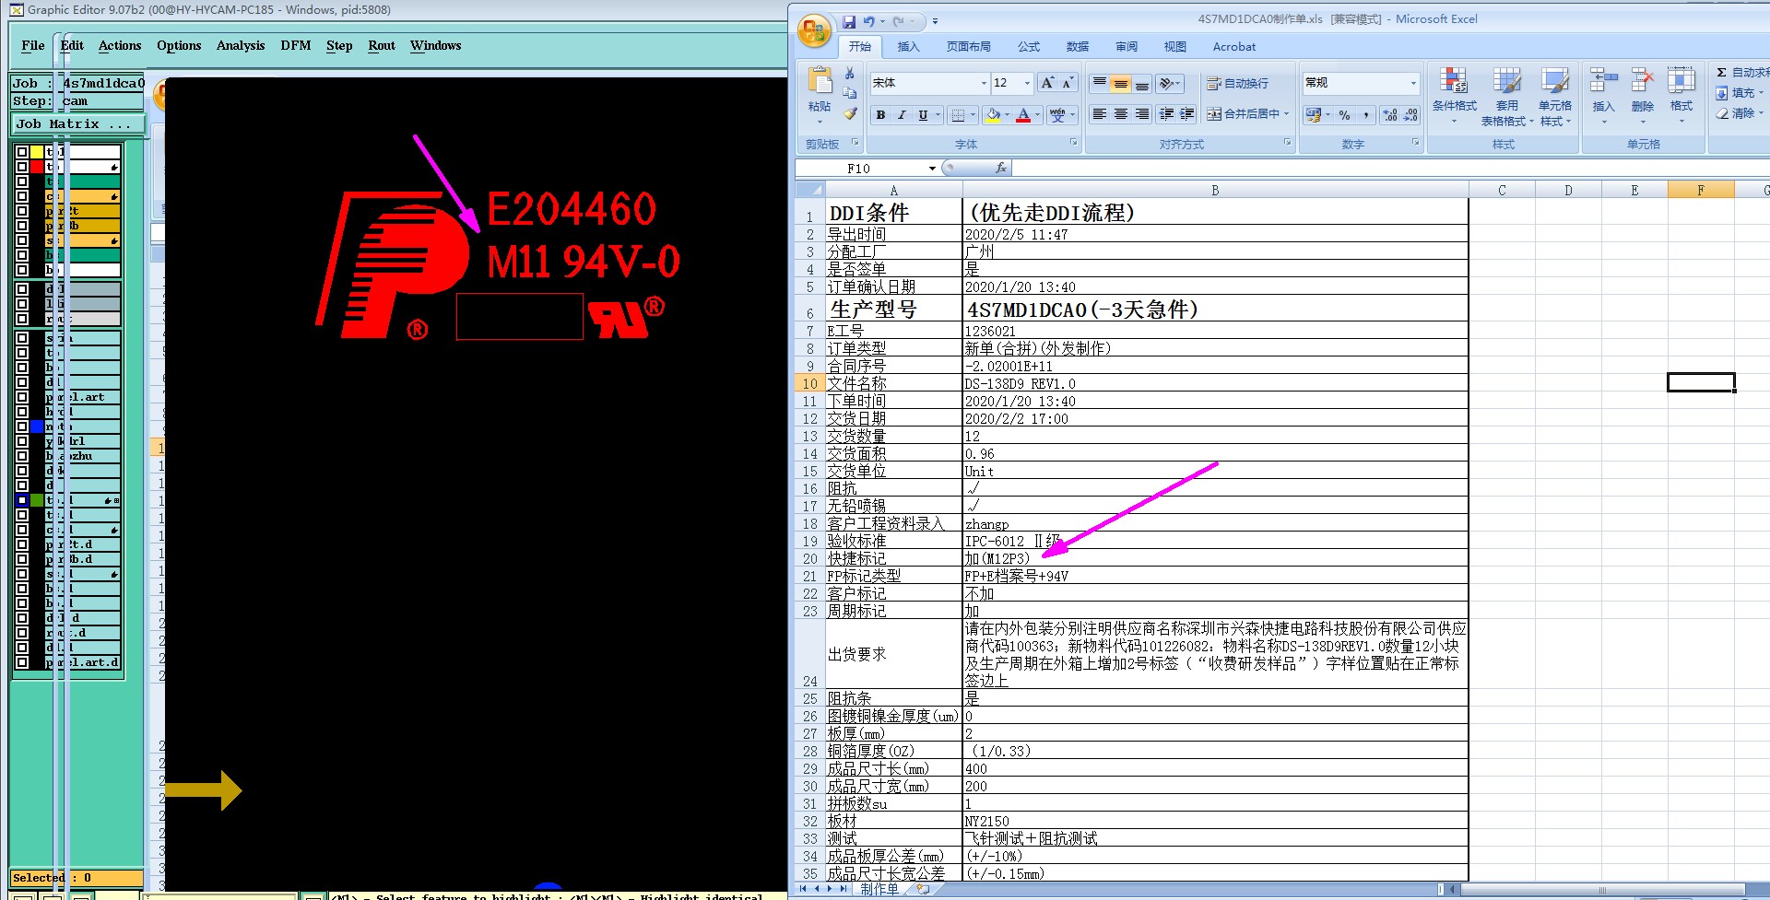Click yellow color swatch in layer list
The height and width of the screenshot is (900, 1770).
[x=37, y=152]
